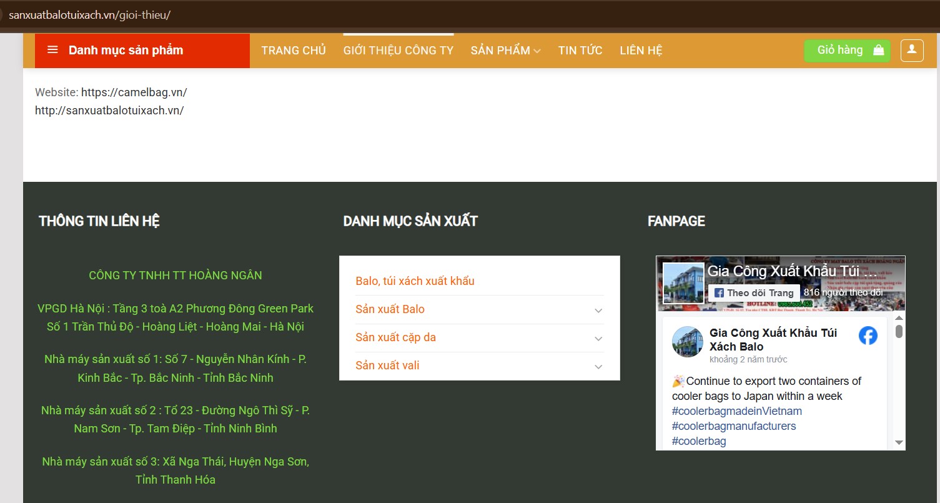The height and width of the screenshot is (503, 940).
Task: Click the shopping bag icon in Giỏ hàng
Action: coord(878,50)
